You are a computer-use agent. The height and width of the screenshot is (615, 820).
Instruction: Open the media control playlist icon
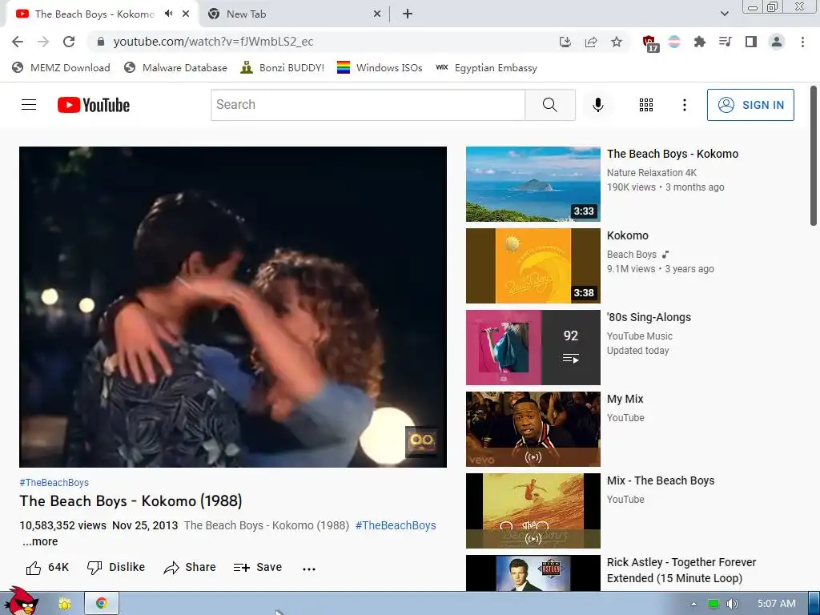[x=726, y=42]
